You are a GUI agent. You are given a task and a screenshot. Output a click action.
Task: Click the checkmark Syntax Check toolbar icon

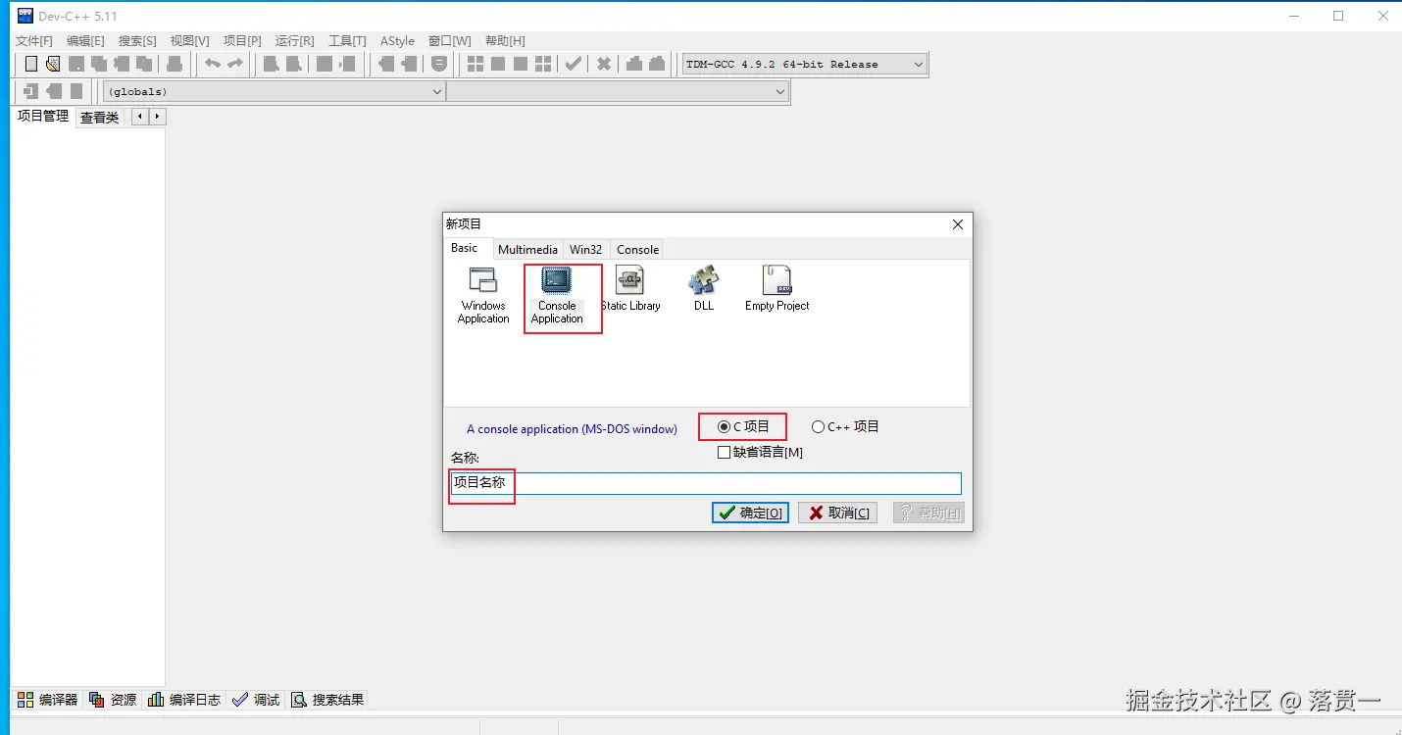coord(574,64)
